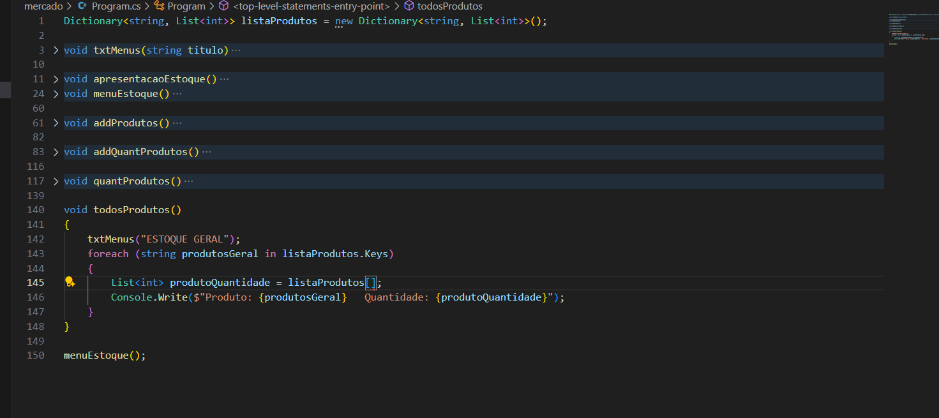Image resolution: width=939 pixels, height=418 pixels.
Task: Click line number 150 in the gutter
Action: tap(36, 355)
